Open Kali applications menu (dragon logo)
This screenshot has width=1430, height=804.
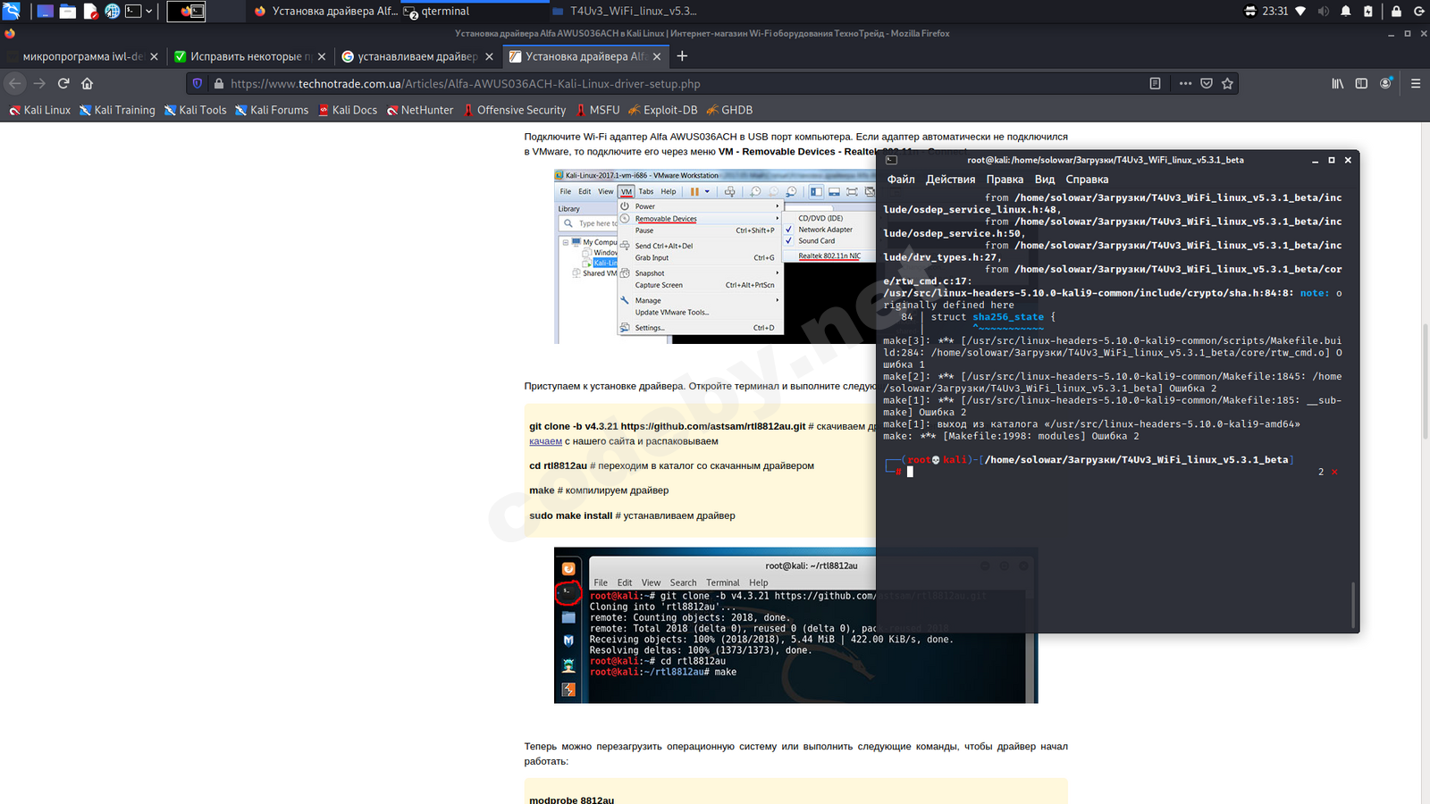(x=11, y=11)
